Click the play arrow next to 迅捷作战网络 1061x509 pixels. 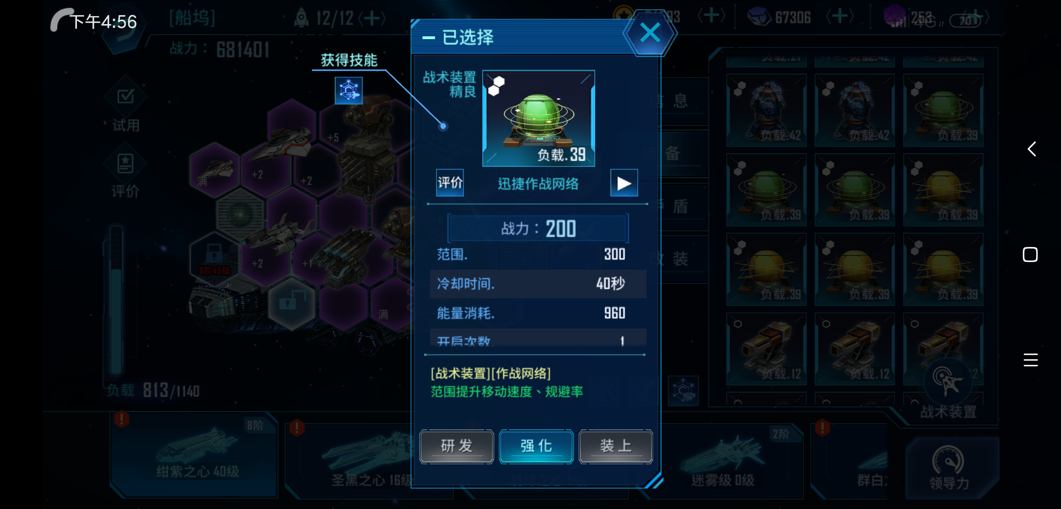(624, 183)
